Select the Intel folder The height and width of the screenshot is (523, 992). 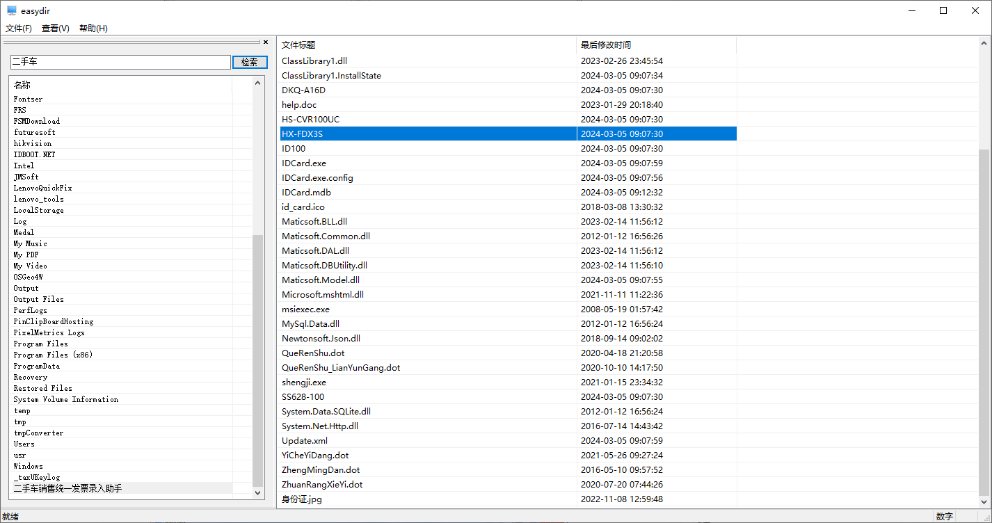[24, 166]
